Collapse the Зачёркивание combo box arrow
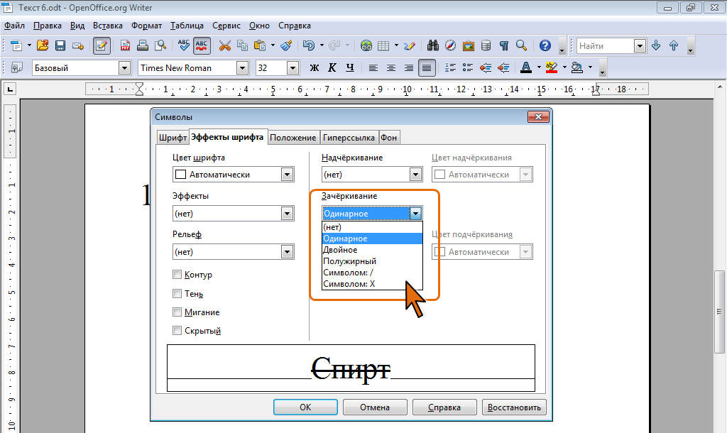The width and height of the screenshot is (727, 433). point(416,213)
